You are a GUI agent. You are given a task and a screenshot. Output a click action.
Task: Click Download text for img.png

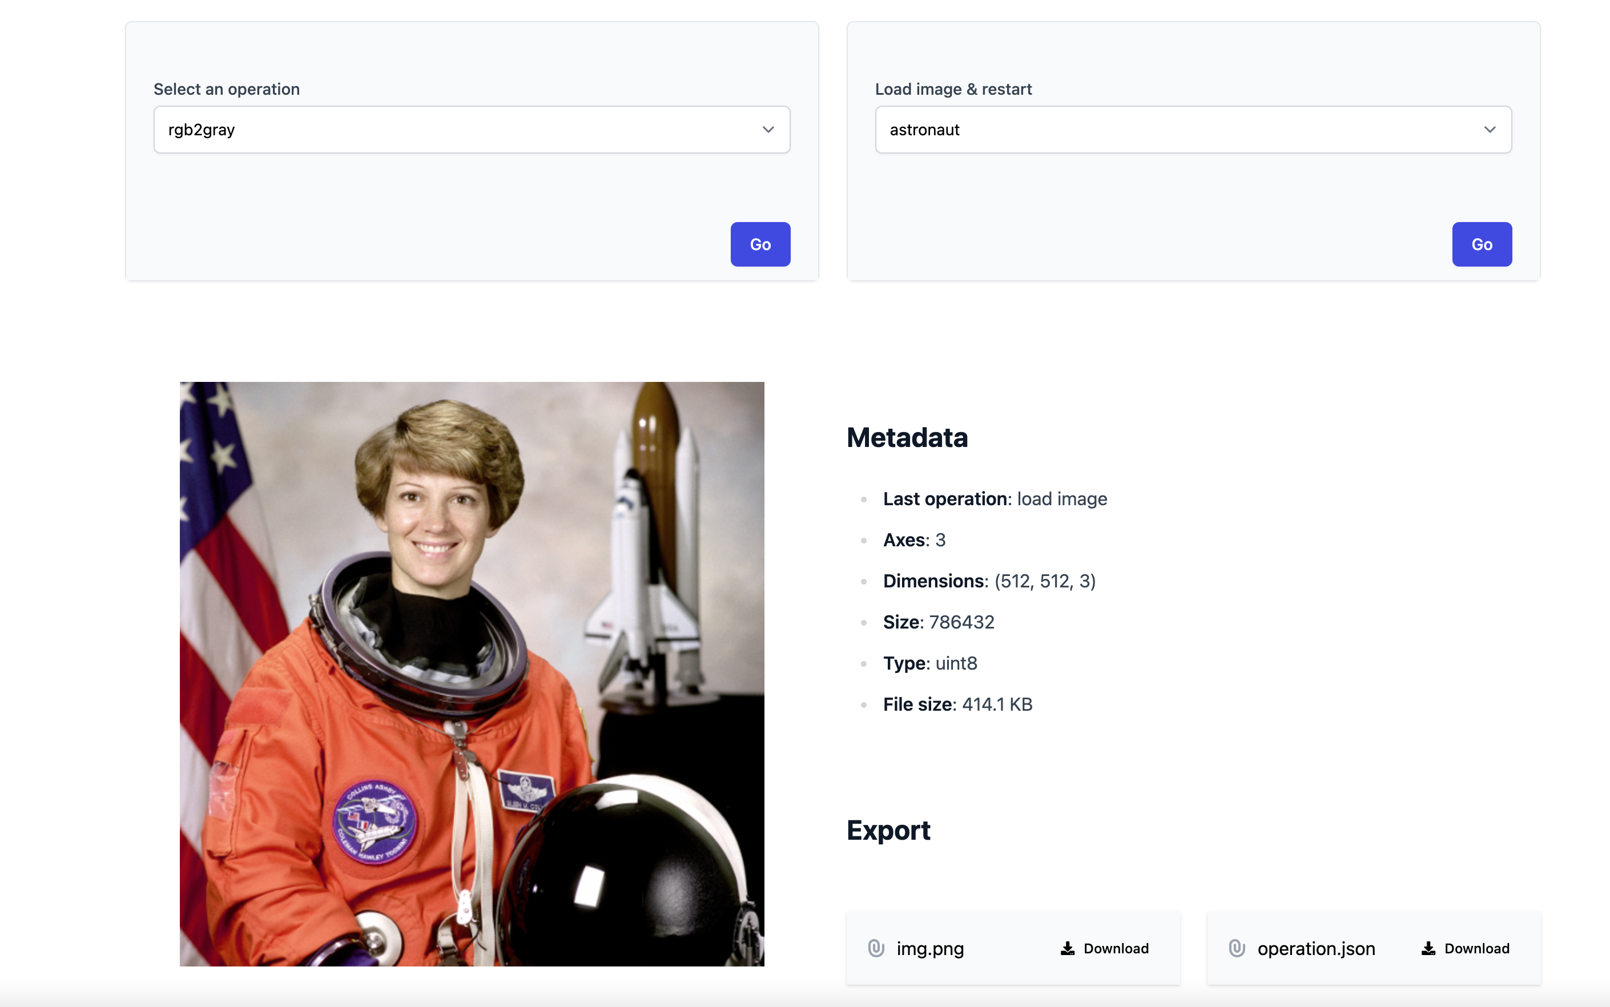pyautogui.click(x=1116, y=948)
